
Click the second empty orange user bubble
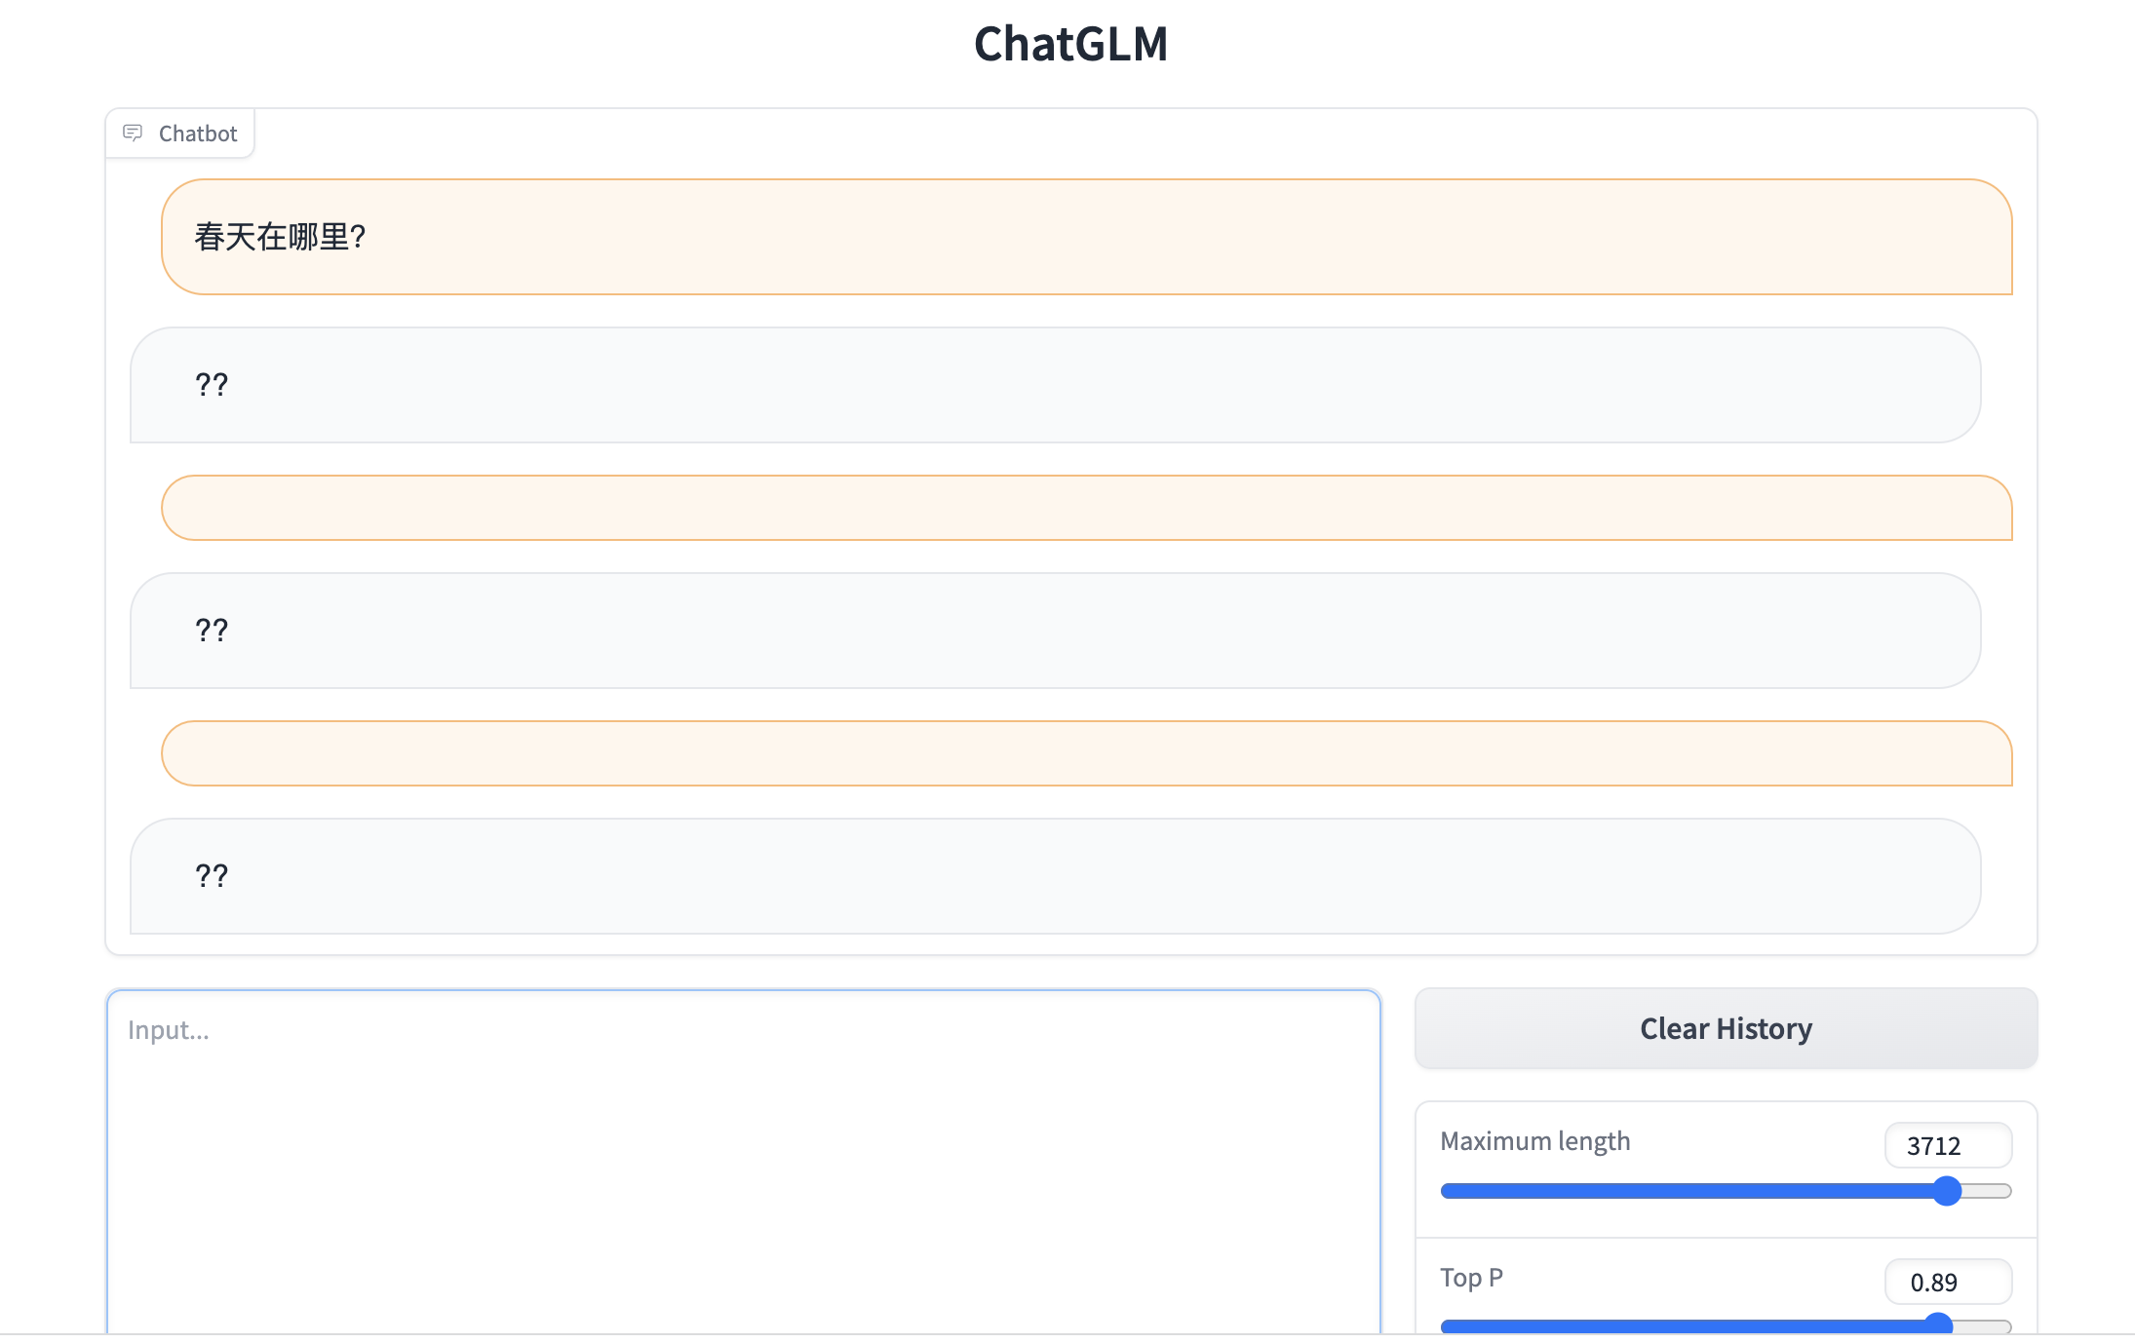click(1086, 508)
